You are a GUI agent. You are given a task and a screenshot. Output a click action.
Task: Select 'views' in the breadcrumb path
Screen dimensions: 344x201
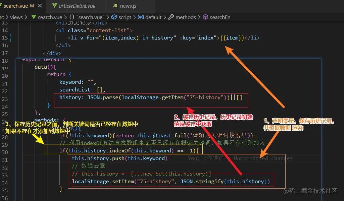click(16, 17)
